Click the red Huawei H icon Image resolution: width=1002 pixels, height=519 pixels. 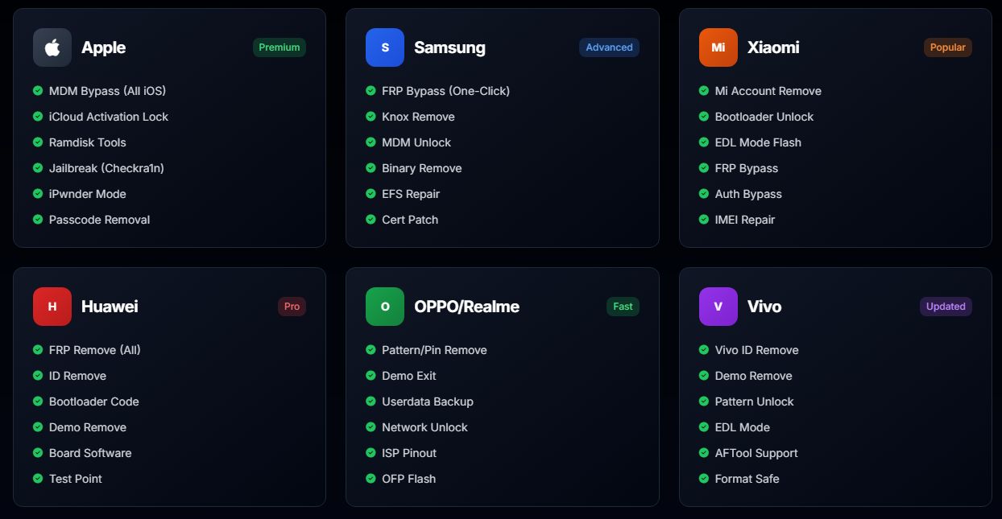click(x=52, y=307)
